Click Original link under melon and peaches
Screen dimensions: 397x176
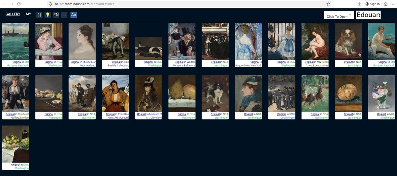pyautogui.click(x=16, y=164)
